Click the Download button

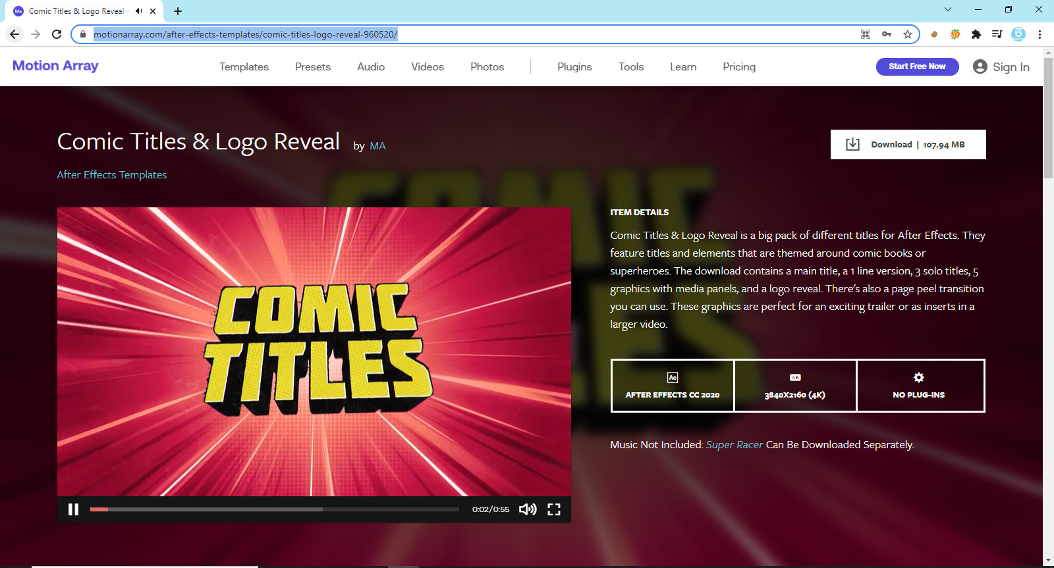(x=908, y=144)
